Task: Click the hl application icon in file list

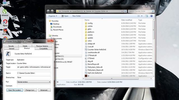Action: pos(86,76)
